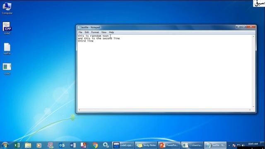Open the Format menu in Notepad
Screen dimensions: 265x149
coord(95,32)
